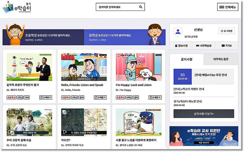Play the I'm Happy video thumbnail

[139, 67]
